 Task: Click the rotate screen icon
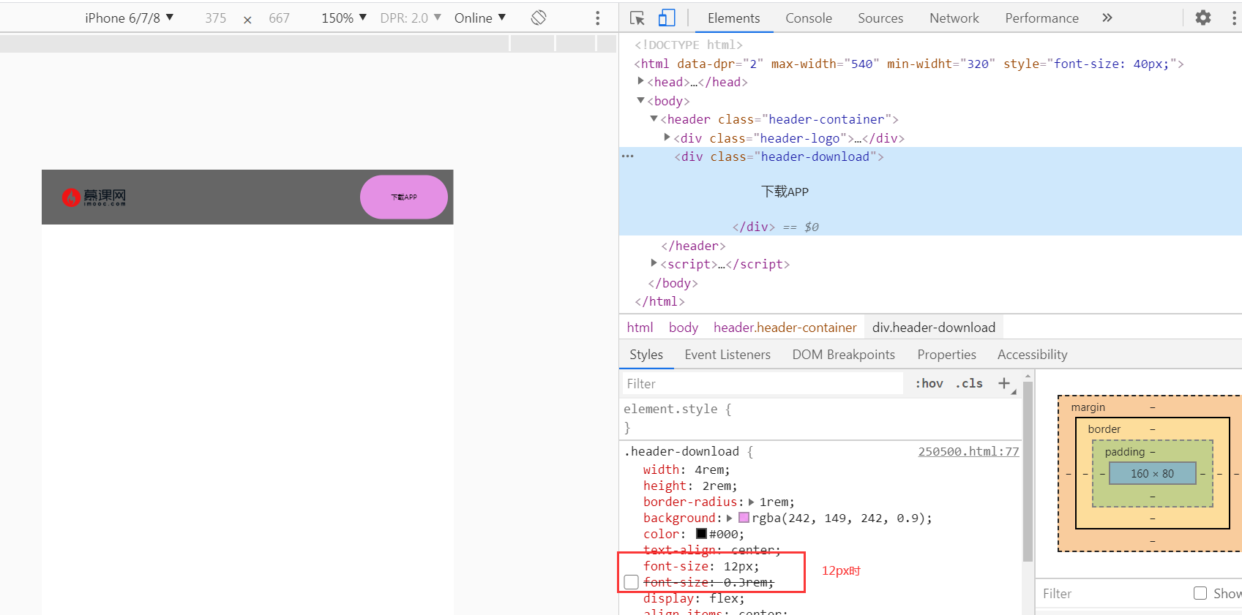pos(539,18)
